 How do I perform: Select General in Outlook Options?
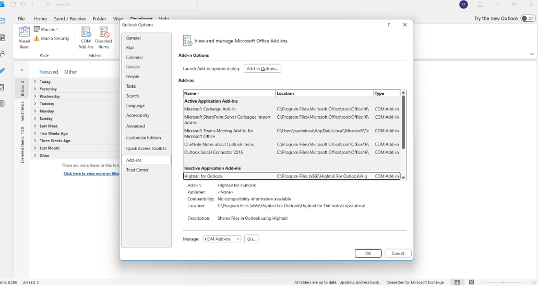point(147,38)
